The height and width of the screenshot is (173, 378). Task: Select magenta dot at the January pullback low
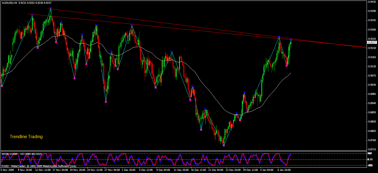point(287,66)
